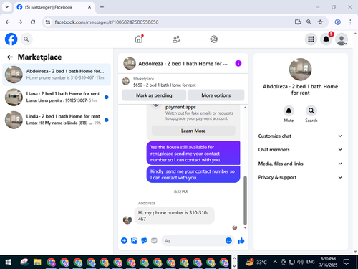
Task: Open More options for listing
Action: coord(216,95)
